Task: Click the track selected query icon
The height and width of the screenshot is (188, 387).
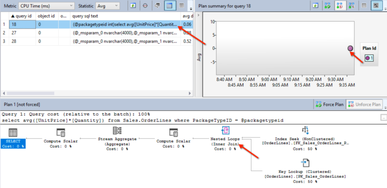Action: (145, 6)
